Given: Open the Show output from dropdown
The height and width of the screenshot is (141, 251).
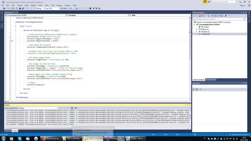Looking at the screenshot, I should [x=38, y=108].
